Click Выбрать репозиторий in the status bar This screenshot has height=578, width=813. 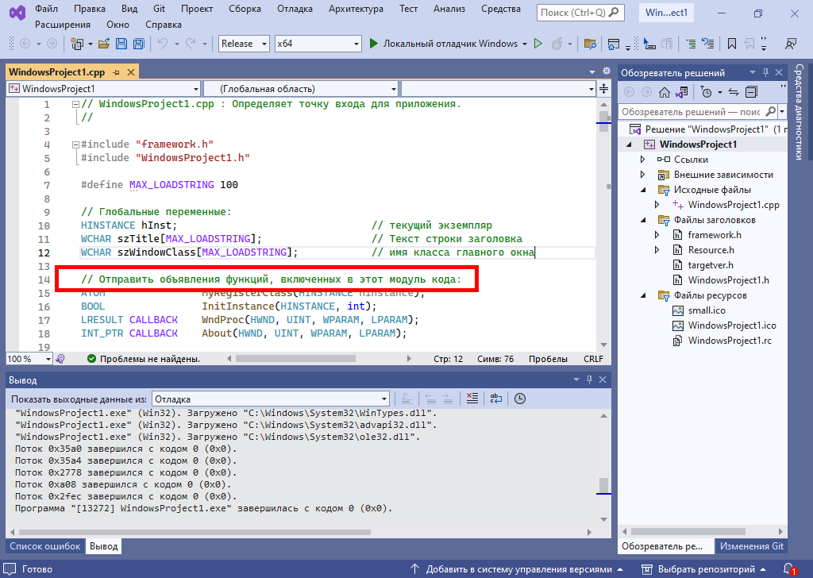(x=704, y=569)
